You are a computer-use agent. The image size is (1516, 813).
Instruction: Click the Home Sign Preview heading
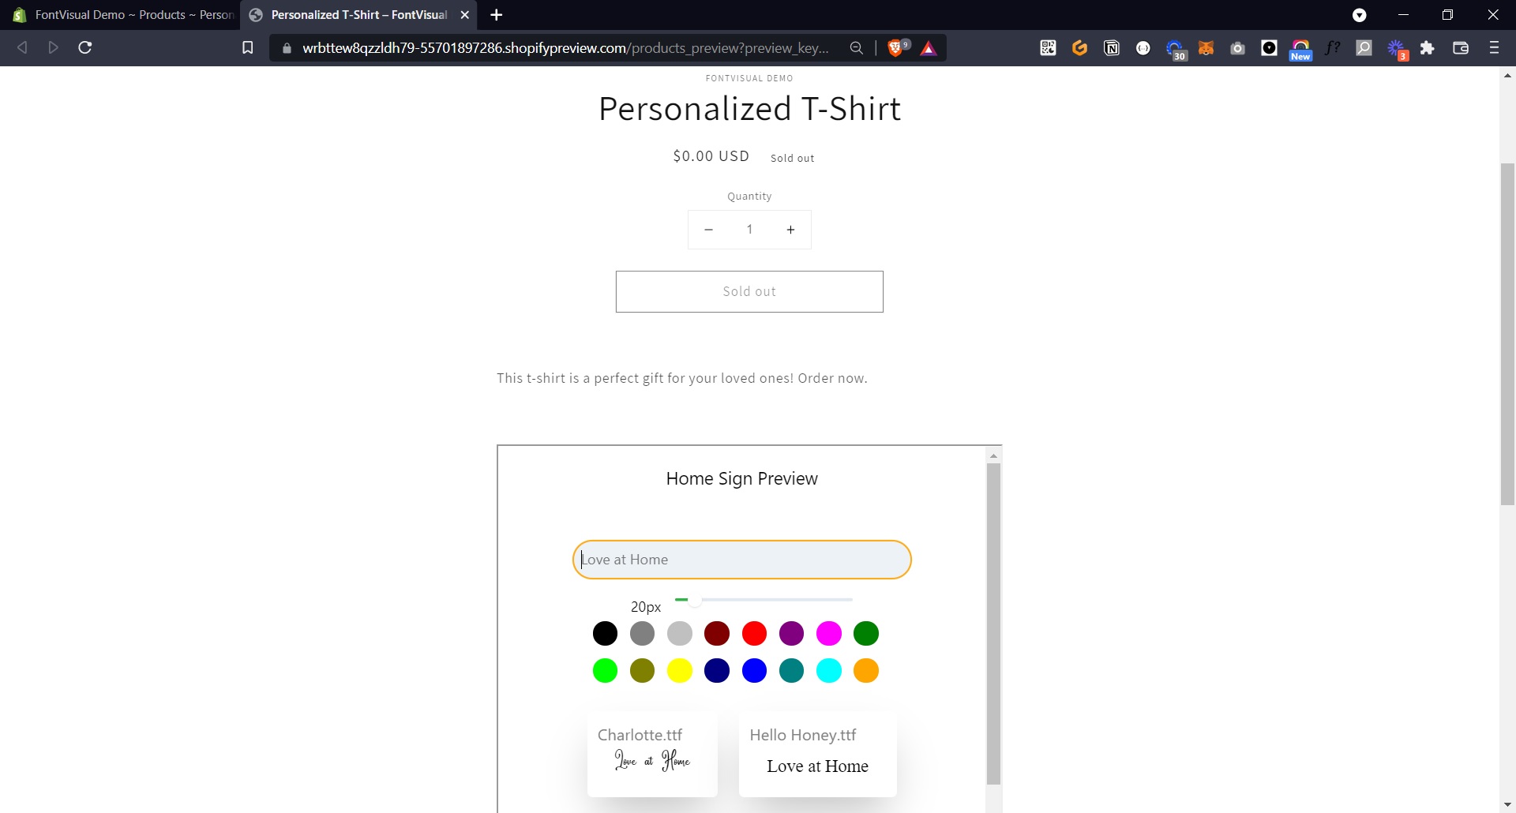741,479
